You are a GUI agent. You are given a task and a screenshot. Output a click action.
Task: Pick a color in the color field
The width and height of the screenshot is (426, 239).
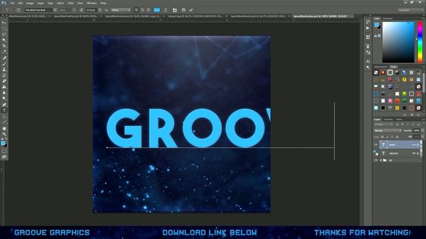point(398,42)
